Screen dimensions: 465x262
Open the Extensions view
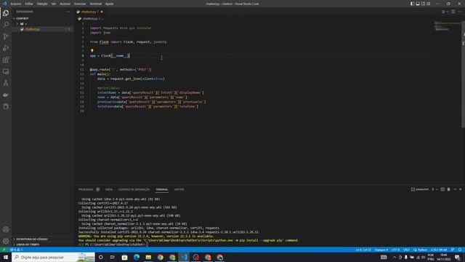tap(6, 60)
